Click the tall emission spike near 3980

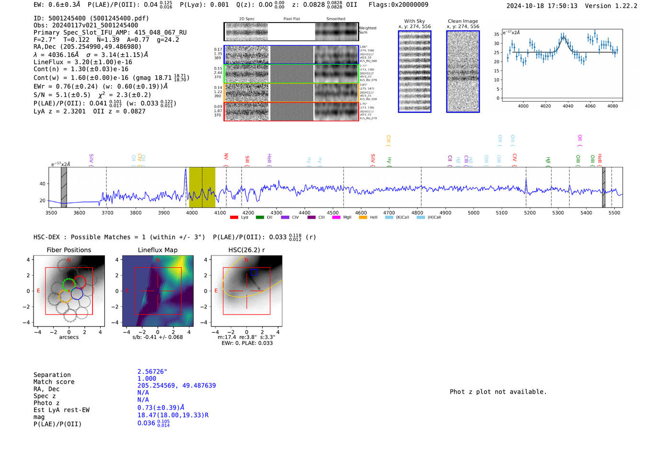pos(186,172)
